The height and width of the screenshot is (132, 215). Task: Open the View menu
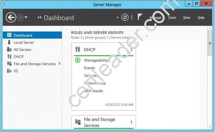(187, 18)
